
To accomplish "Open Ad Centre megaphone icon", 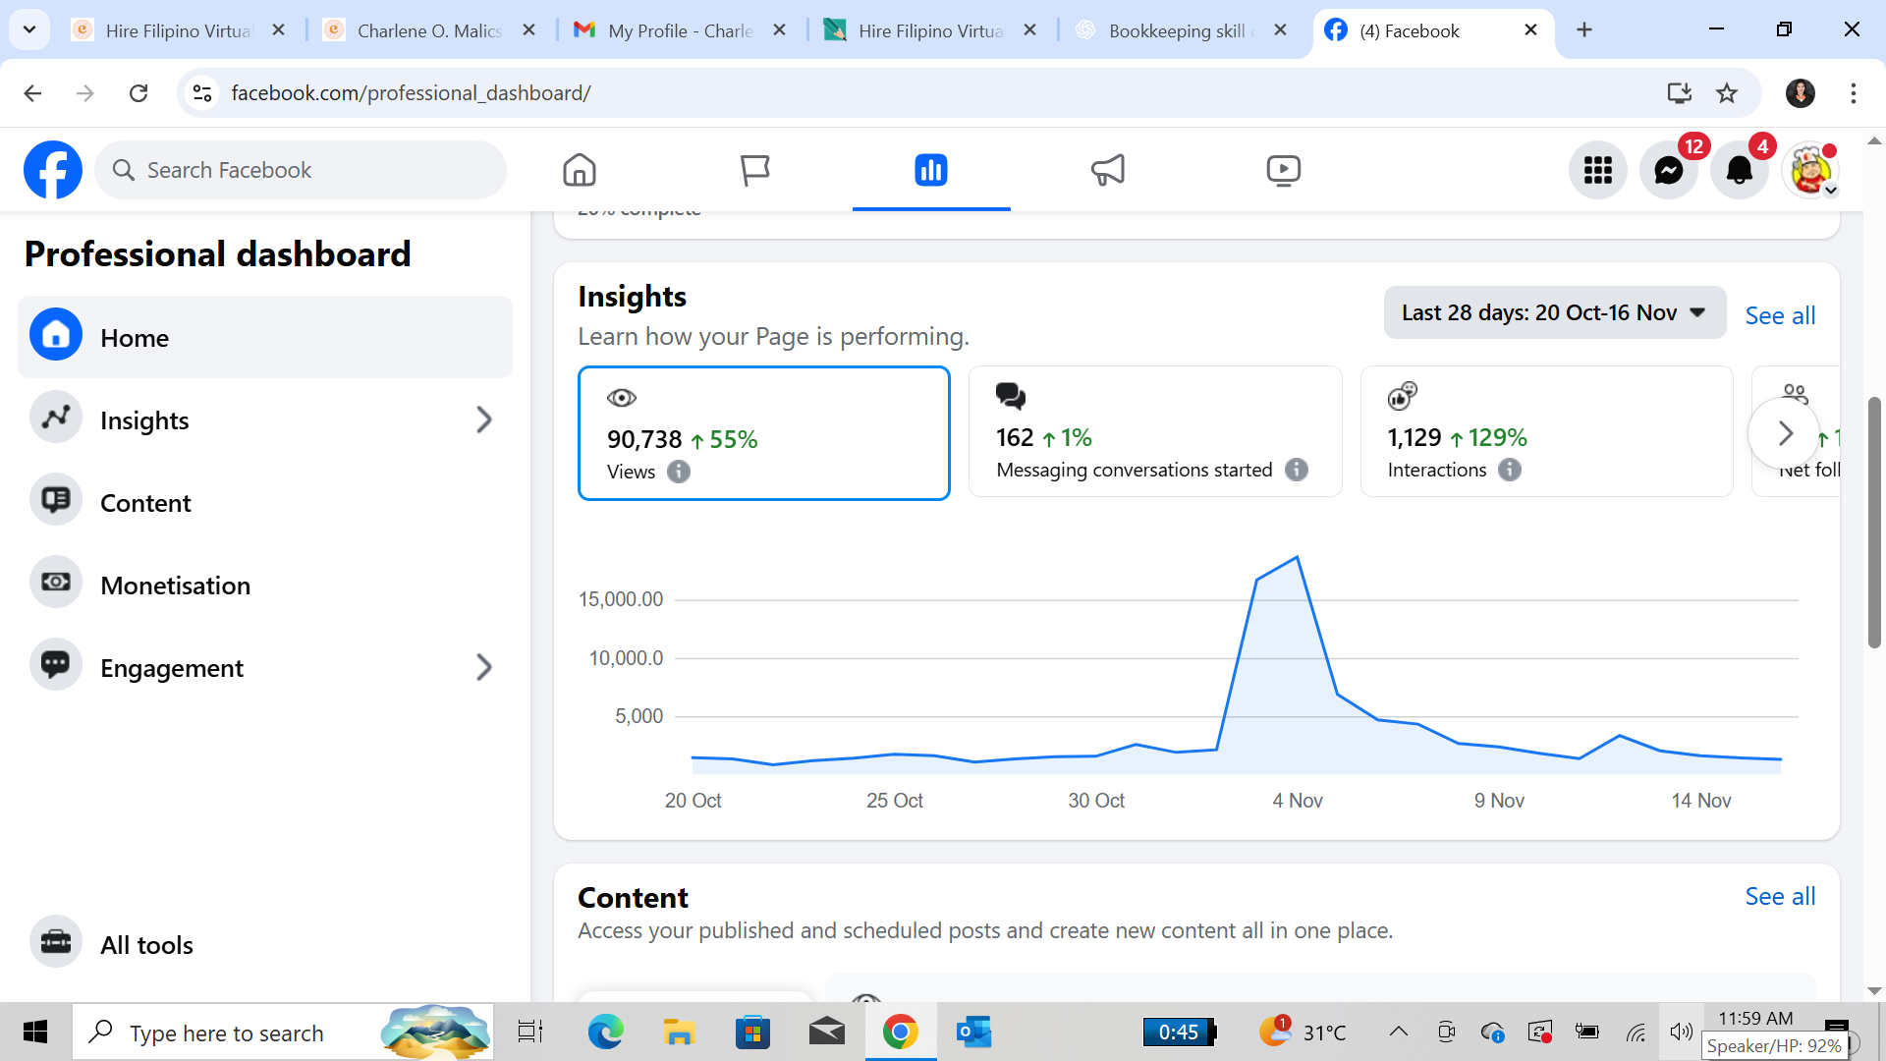I will 1107,170.
